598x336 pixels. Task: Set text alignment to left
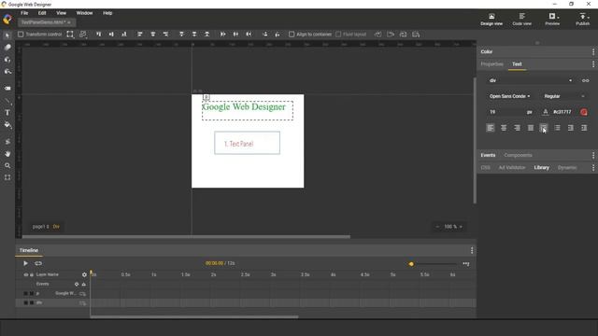click(x=490, y=128)
